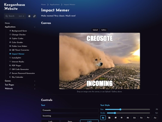
Task: Click the Canvas heading
Action: 46,23
